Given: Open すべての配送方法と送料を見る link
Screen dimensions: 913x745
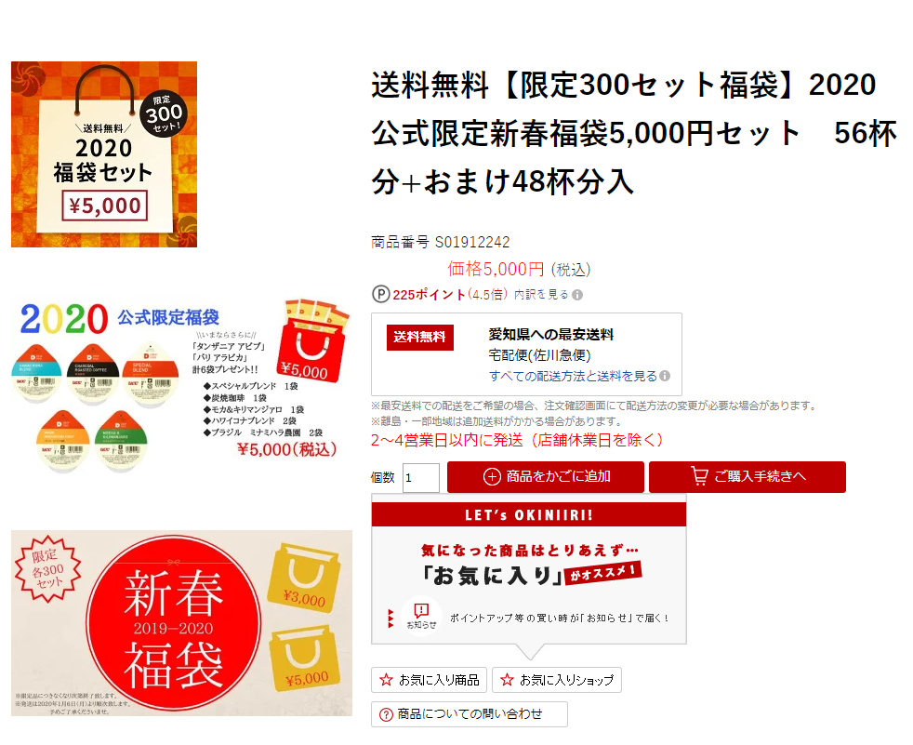Looking at the screenshot, I should [x=573, y=377].
